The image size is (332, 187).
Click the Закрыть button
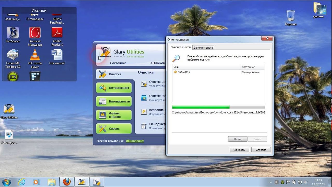(x=239, y=150)
